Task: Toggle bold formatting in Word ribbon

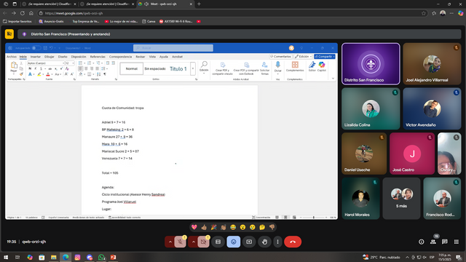Action: (x=30, y=68)
